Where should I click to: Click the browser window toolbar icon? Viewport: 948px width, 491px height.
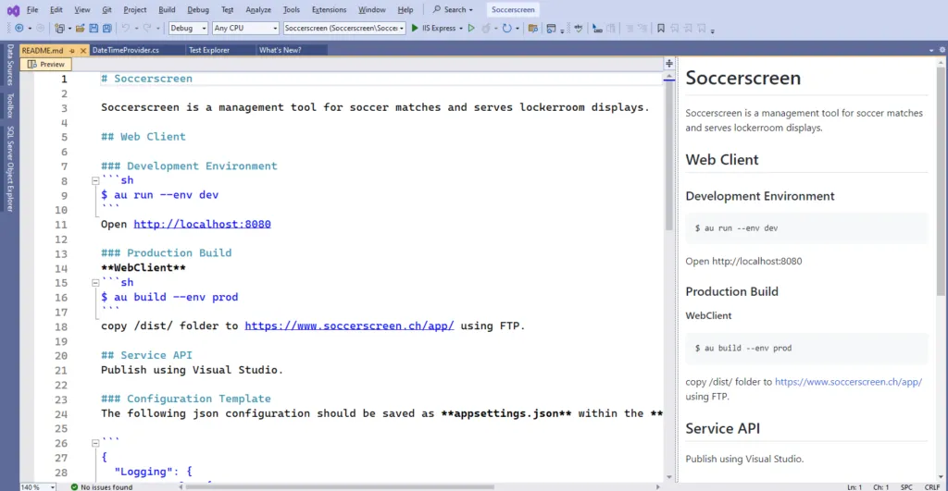551,29
